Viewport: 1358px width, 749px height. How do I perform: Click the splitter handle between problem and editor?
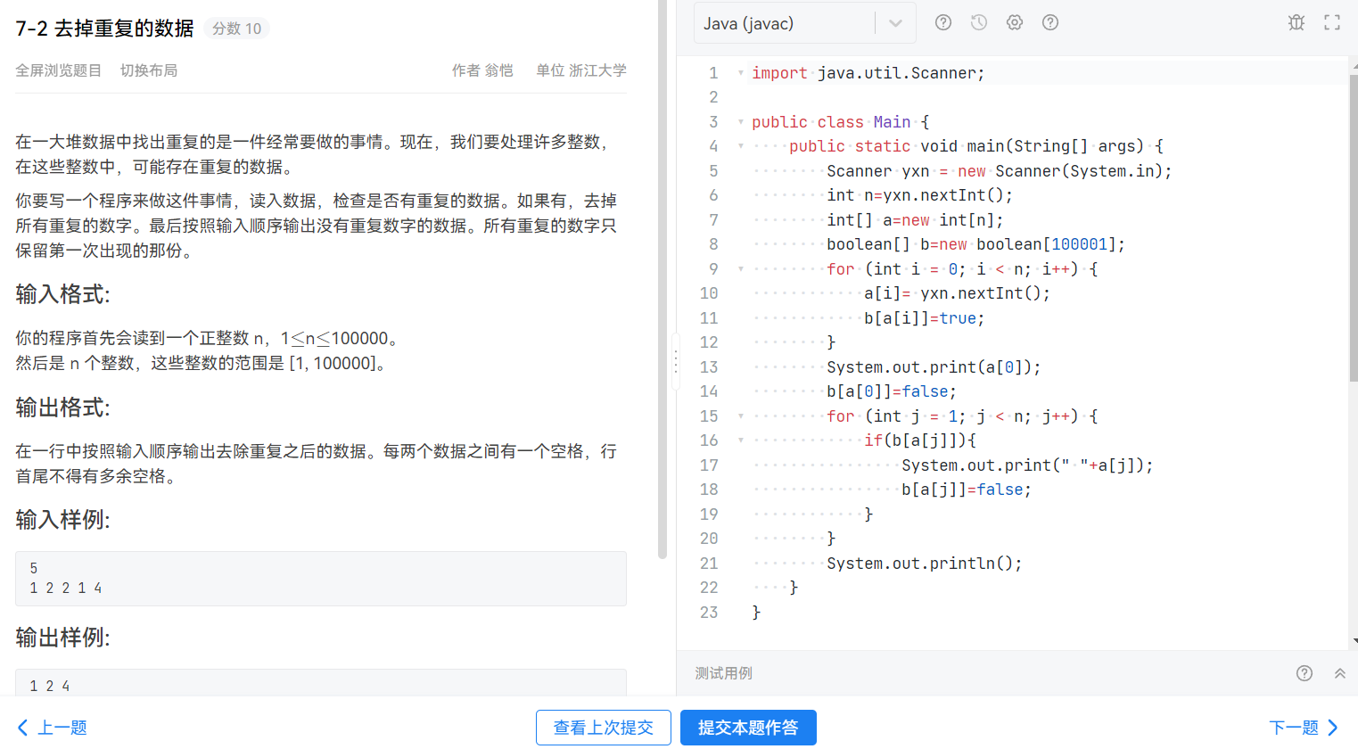[x=676, y=361]
